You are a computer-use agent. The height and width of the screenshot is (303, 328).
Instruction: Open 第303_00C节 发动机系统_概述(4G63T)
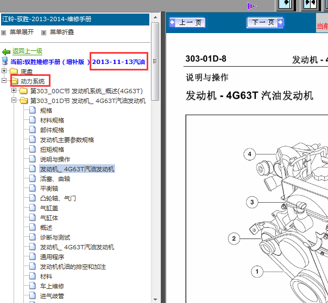pyautogui.click(x=86, y=91)
